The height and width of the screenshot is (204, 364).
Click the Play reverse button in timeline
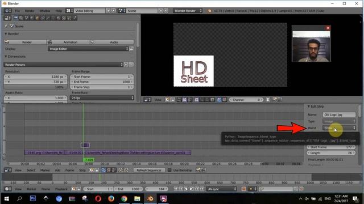click(x=186, y=189)
